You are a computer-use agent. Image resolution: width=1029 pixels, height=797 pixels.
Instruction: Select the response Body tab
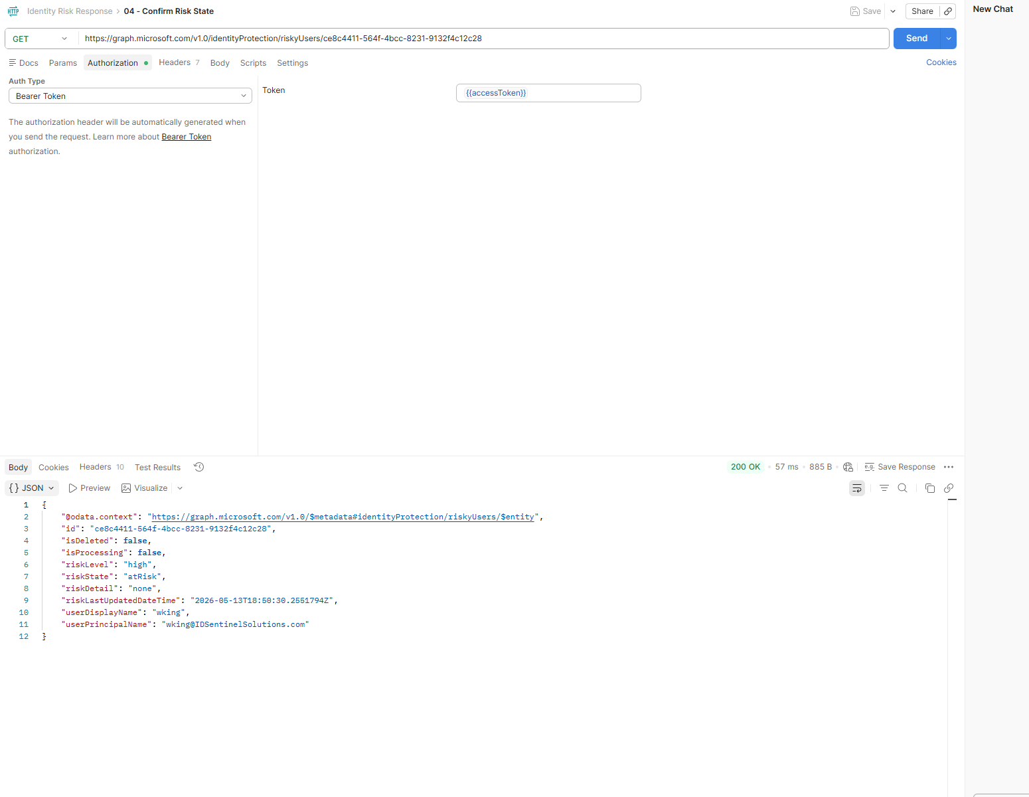pyautogui.click(x=18, y=468)
